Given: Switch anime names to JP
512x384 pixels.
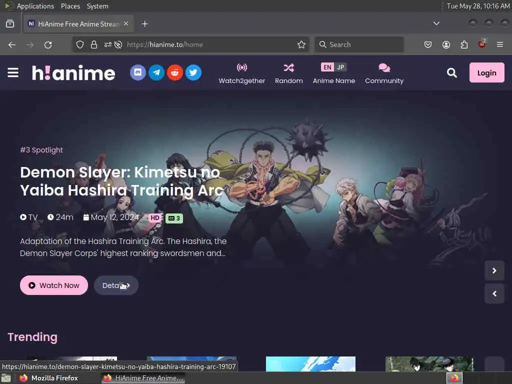Looking at the screenshot, I should pyautogui.click(x=340, y=67).
